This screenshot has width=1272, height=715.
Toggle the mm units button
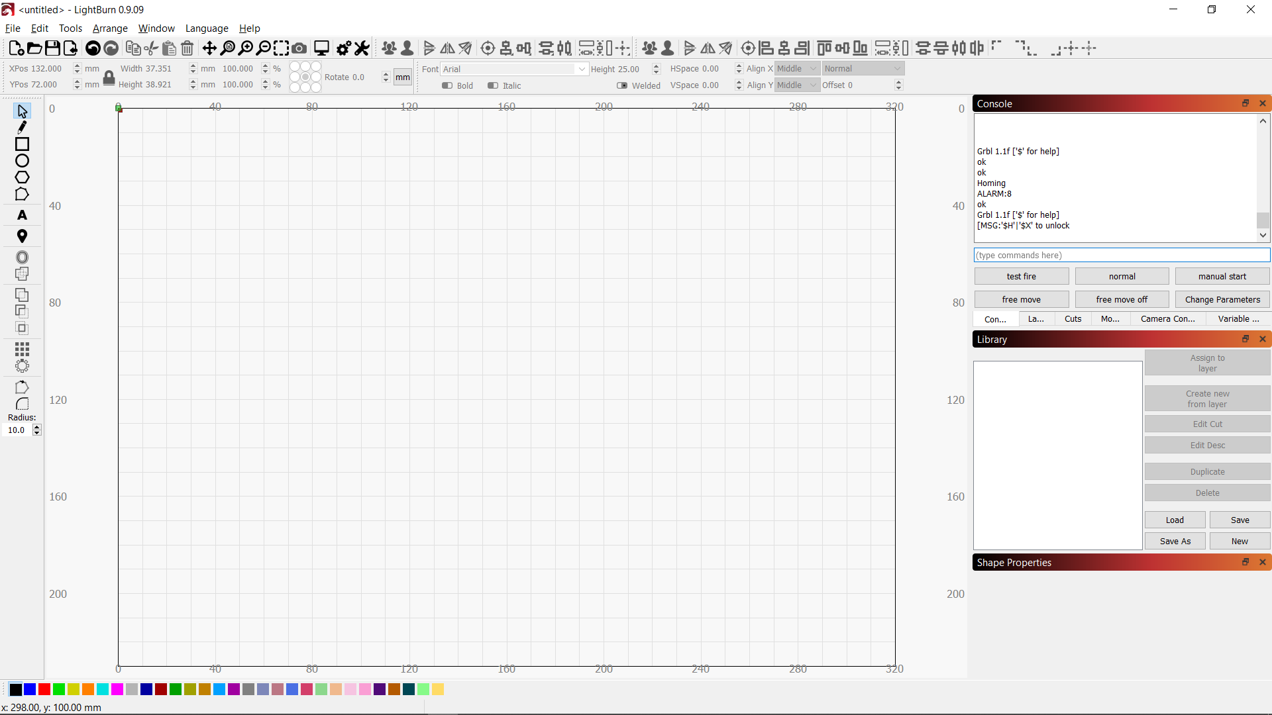click(403, 77)
